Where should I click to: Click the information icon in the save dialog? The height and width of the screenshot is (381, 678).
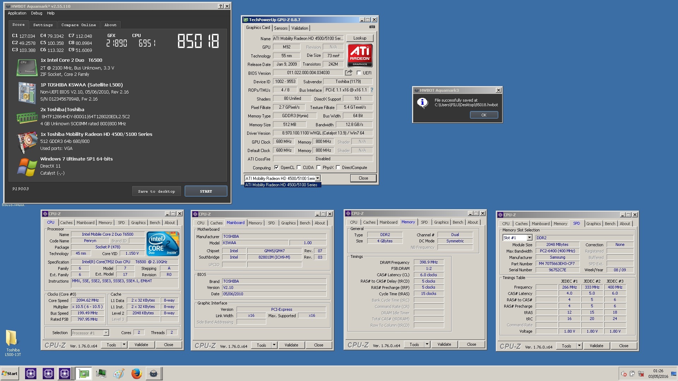(x=422, y=103)
